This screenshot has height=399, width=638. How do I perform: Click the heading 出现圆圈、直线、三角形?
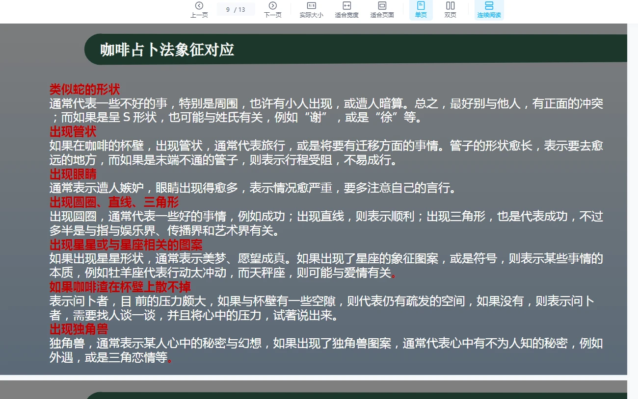[114, 202]
